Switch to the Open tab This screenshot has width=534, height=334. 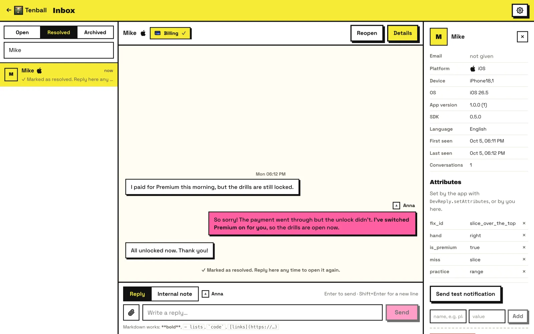pos(22,32)
